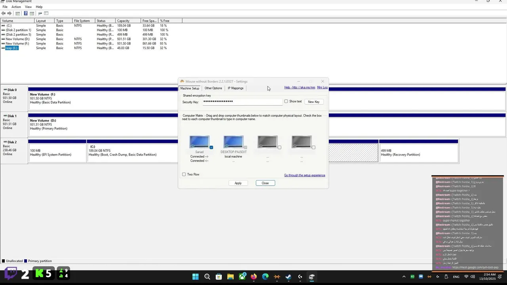507x285 pixels.
Task: Uncheck the checkbox beside Sanad computer
Action: tap(211, 147)
